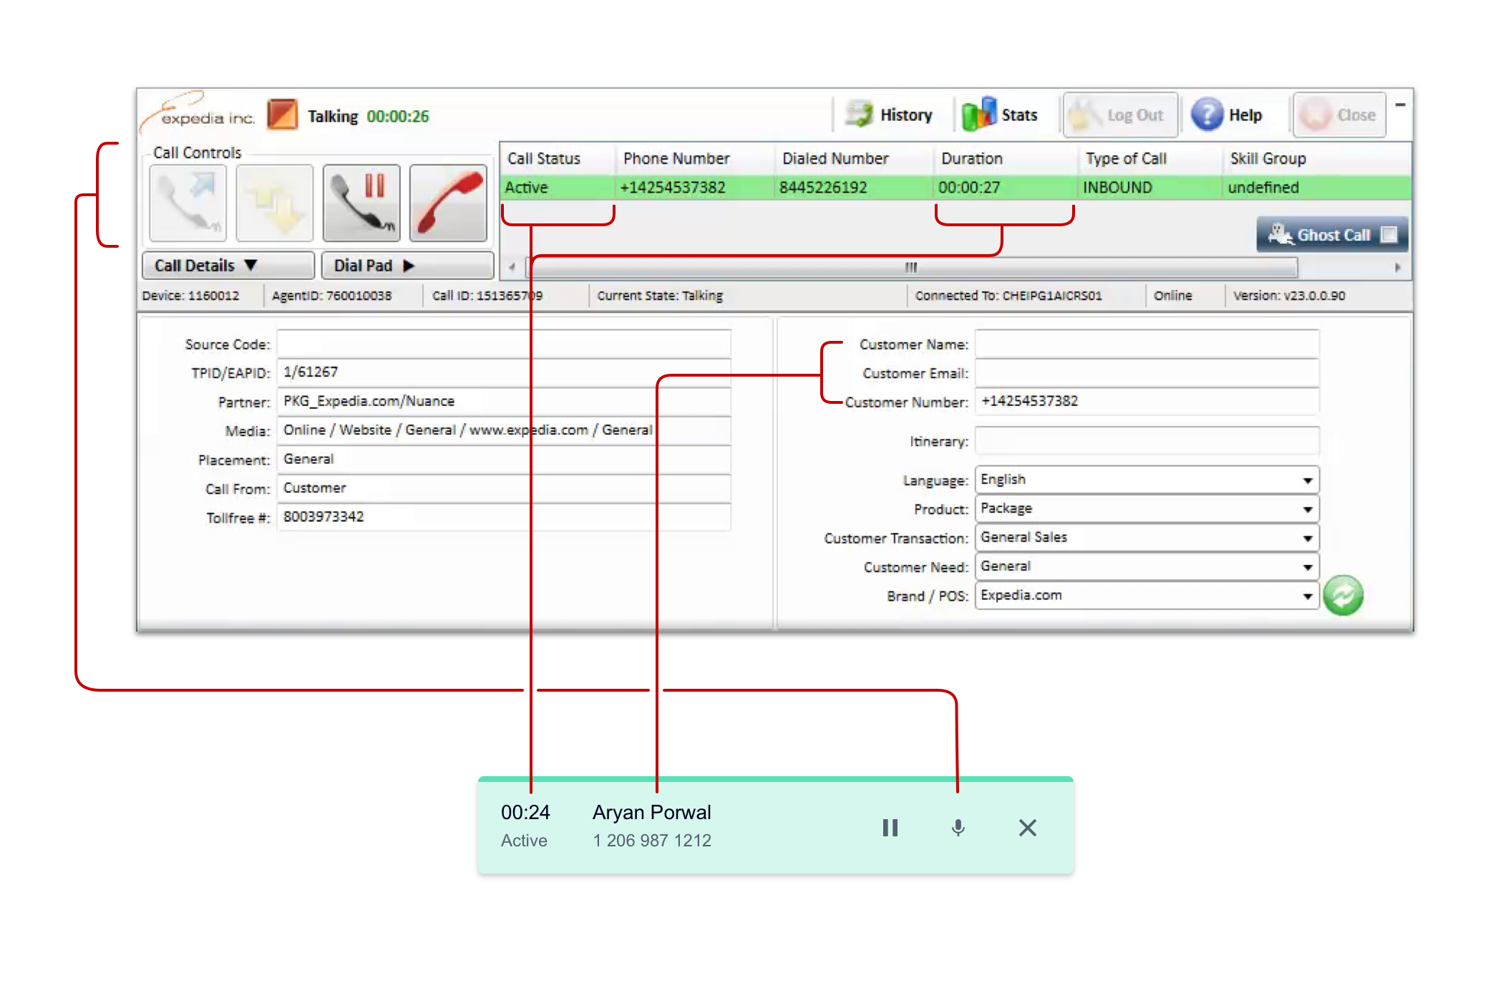Viewport: 1503px width, 991px height.
Task: Click the expedia inc. logo
Action: point(199,113)
